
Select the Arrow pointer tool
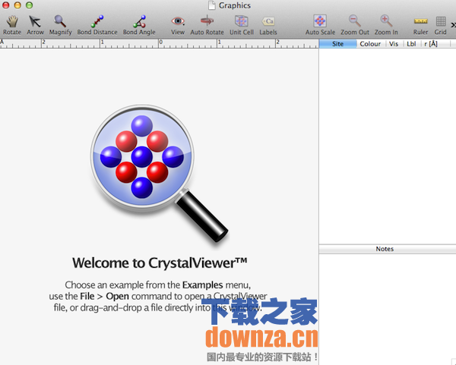(35, 25)
